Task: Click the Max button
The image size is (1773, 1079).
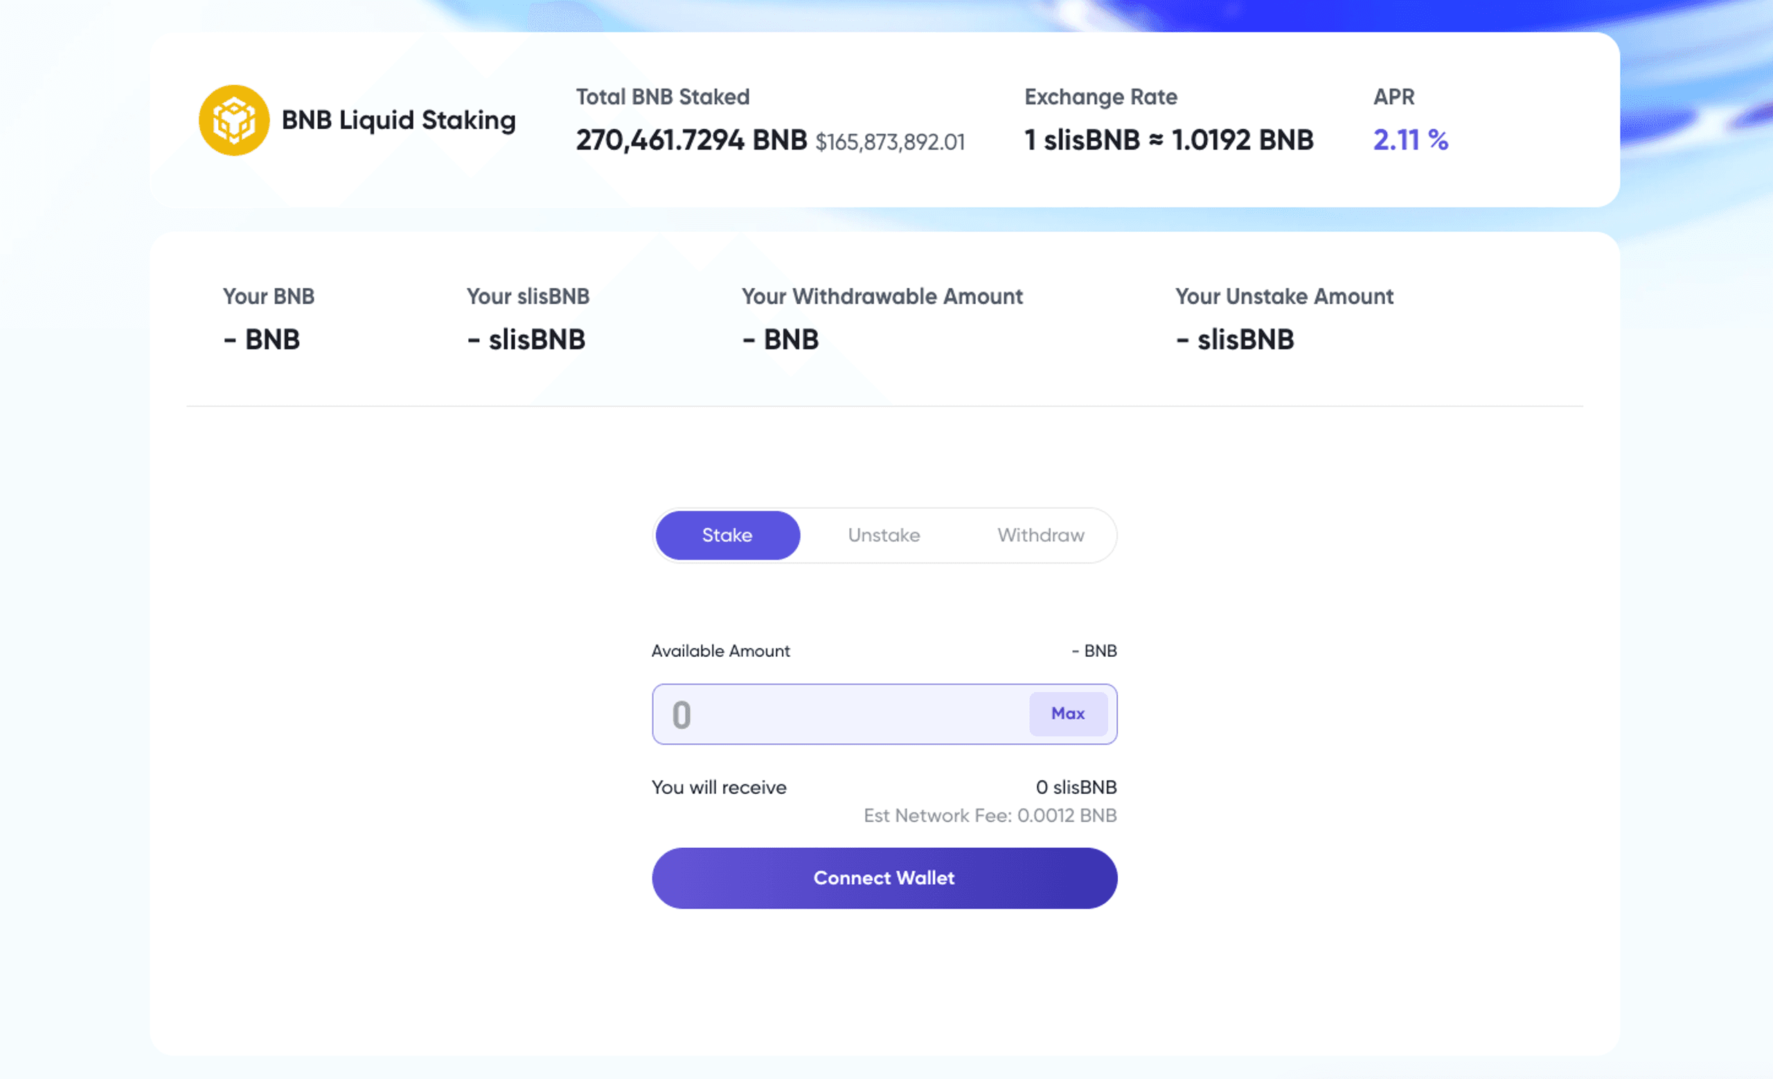Action: pos(1069,714)
